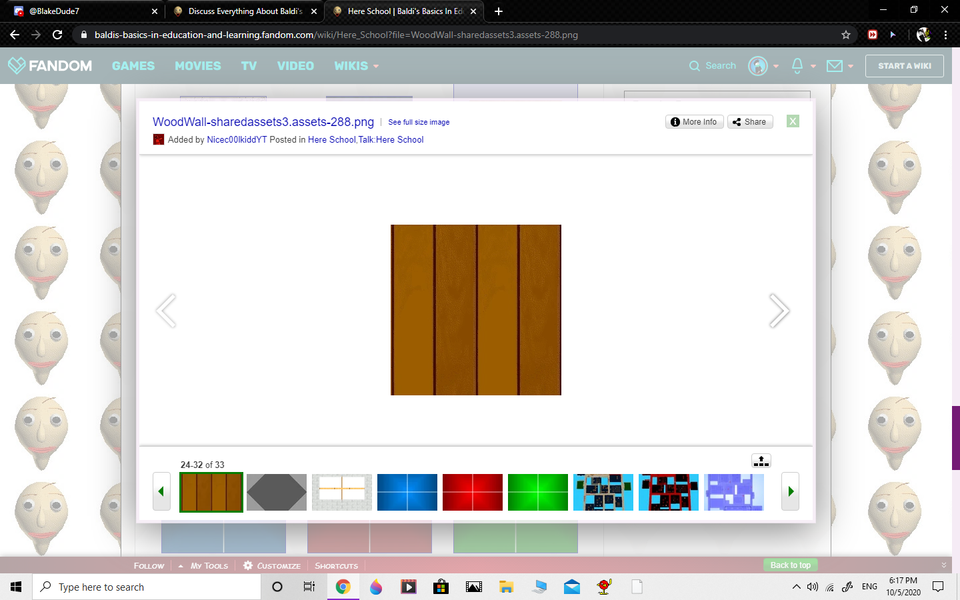The width and height of the screenshot is (960, 600).
Task: Click the Share button
Action: tap(750, 122)
